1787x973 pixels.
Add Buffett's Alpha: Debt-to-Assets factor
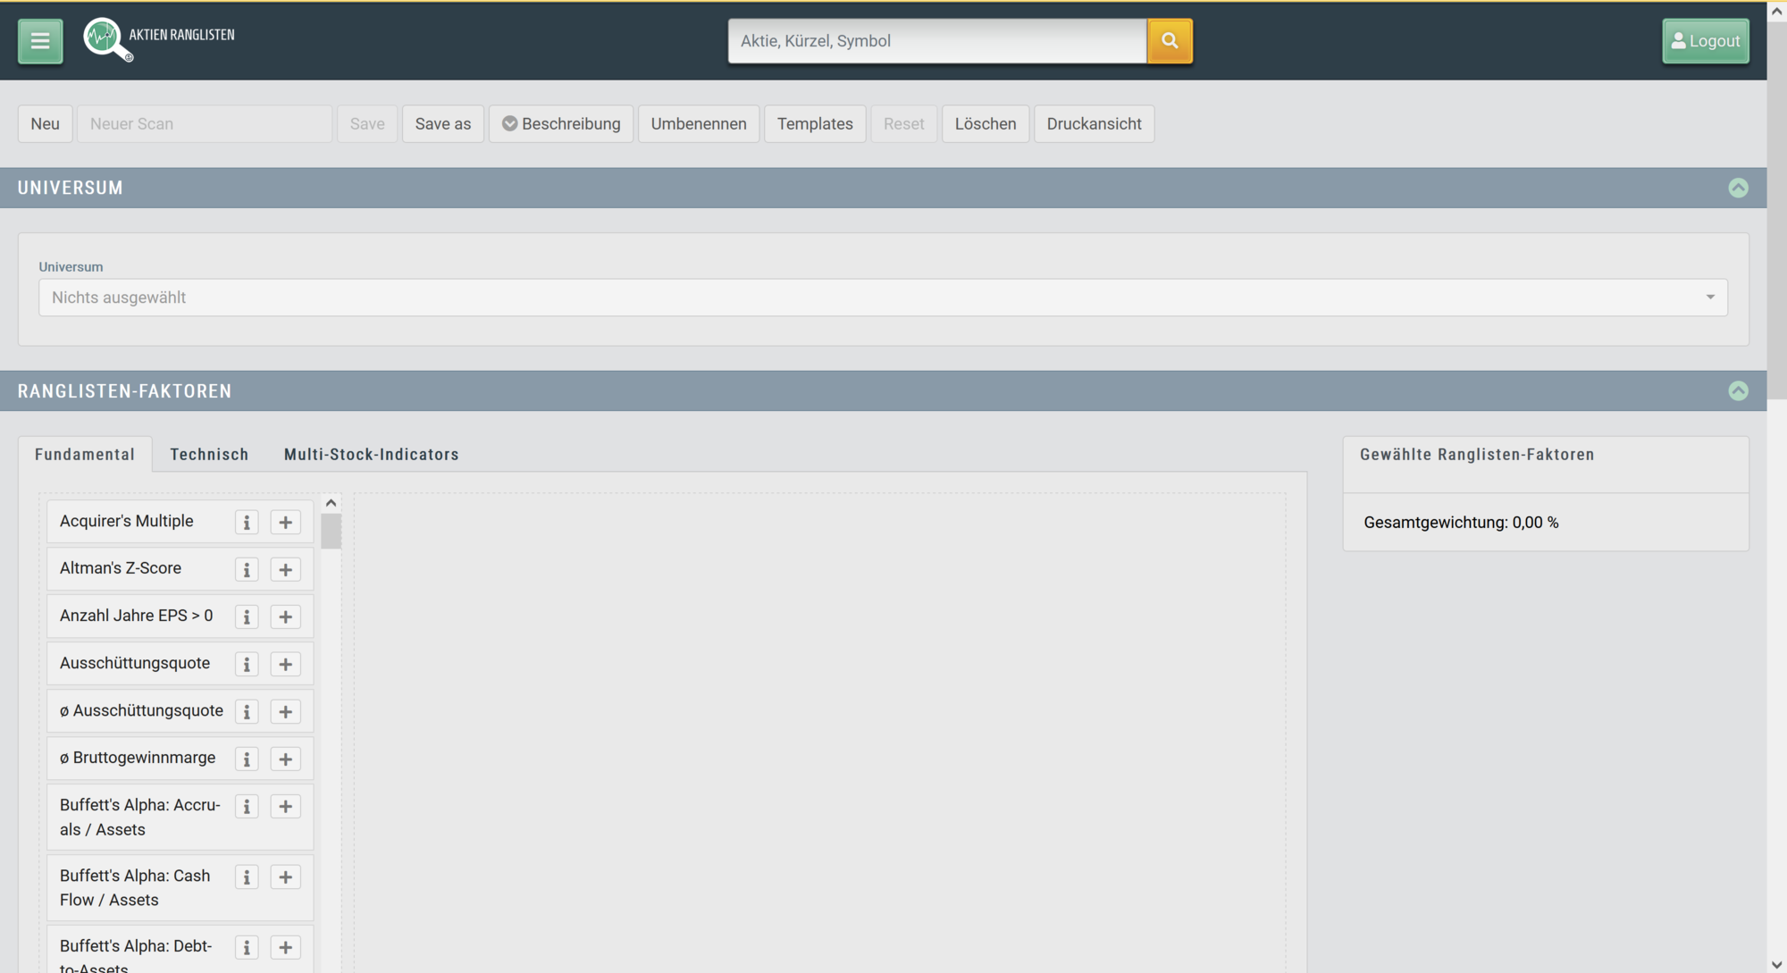(x=286, y=948)
